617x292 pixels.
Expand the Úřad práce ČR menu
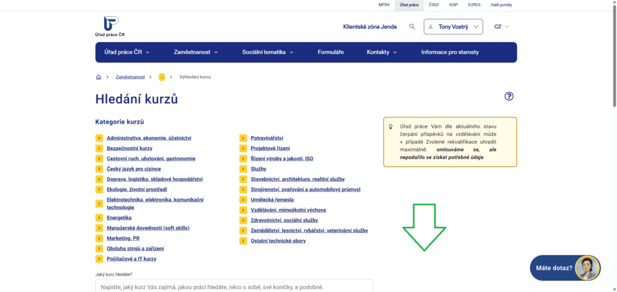[127, 52]
